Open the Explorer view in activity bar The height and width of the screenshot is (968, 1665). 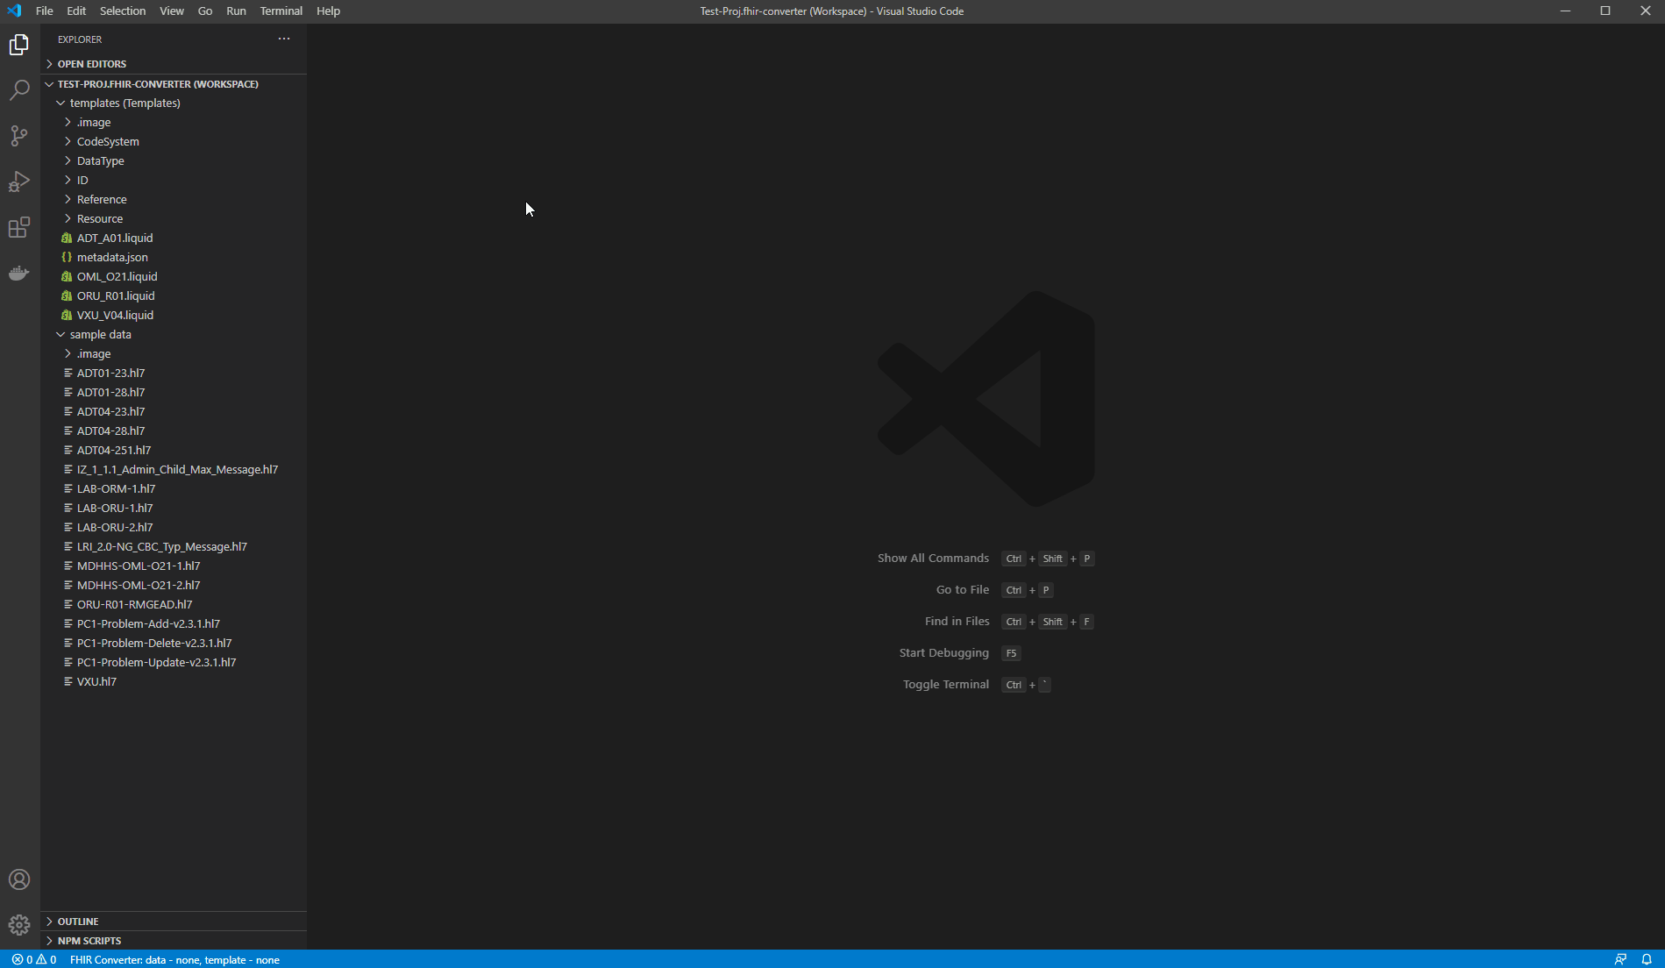tap(19, 45)
